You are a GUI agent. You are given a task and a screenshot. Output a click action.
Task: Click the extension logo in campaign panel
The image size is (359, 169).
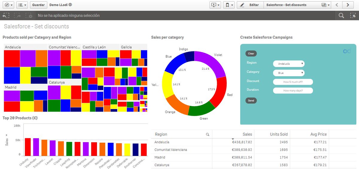[x=347, y=51]
